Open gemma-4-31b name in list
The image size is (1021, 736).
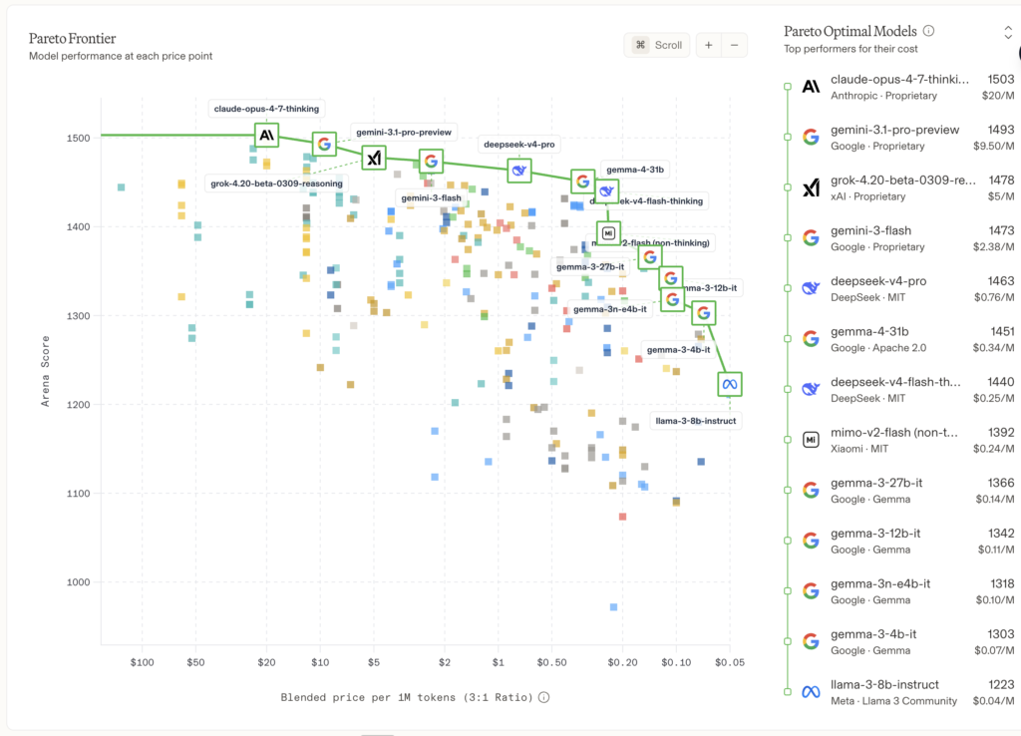click(x=869, y=331)
